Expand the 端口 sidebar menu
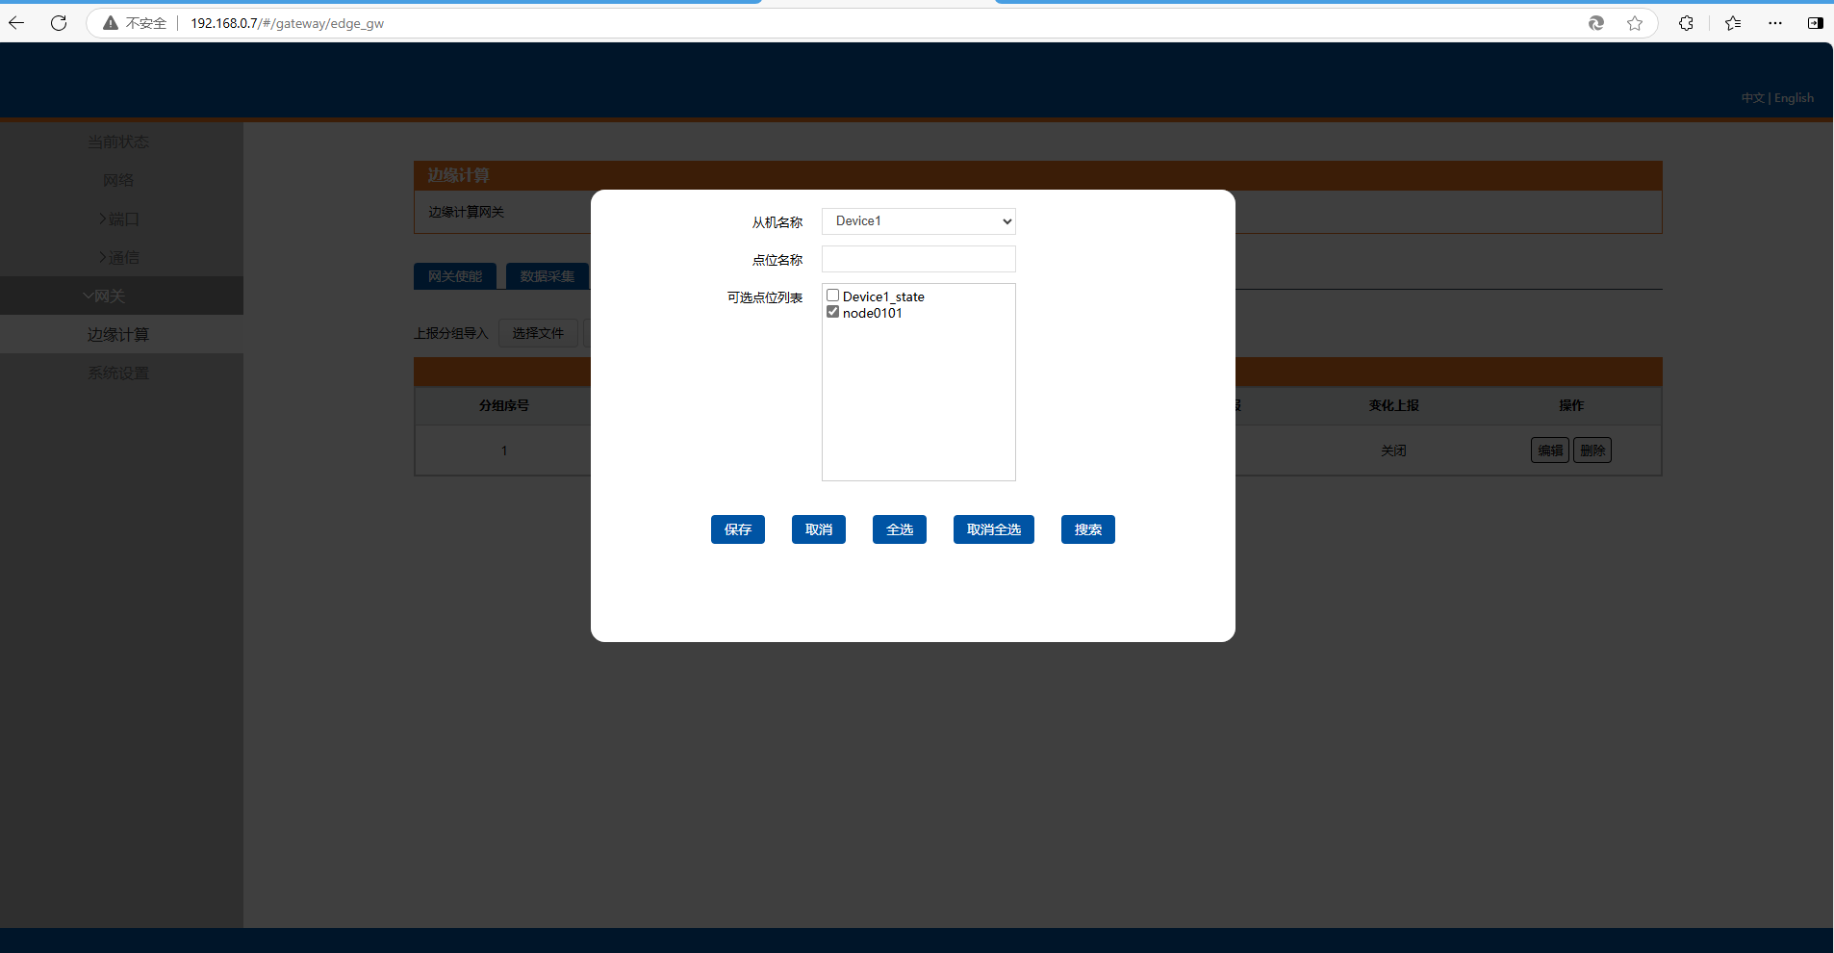Screen dimensions: 1834x953 (x=119, y=219)
